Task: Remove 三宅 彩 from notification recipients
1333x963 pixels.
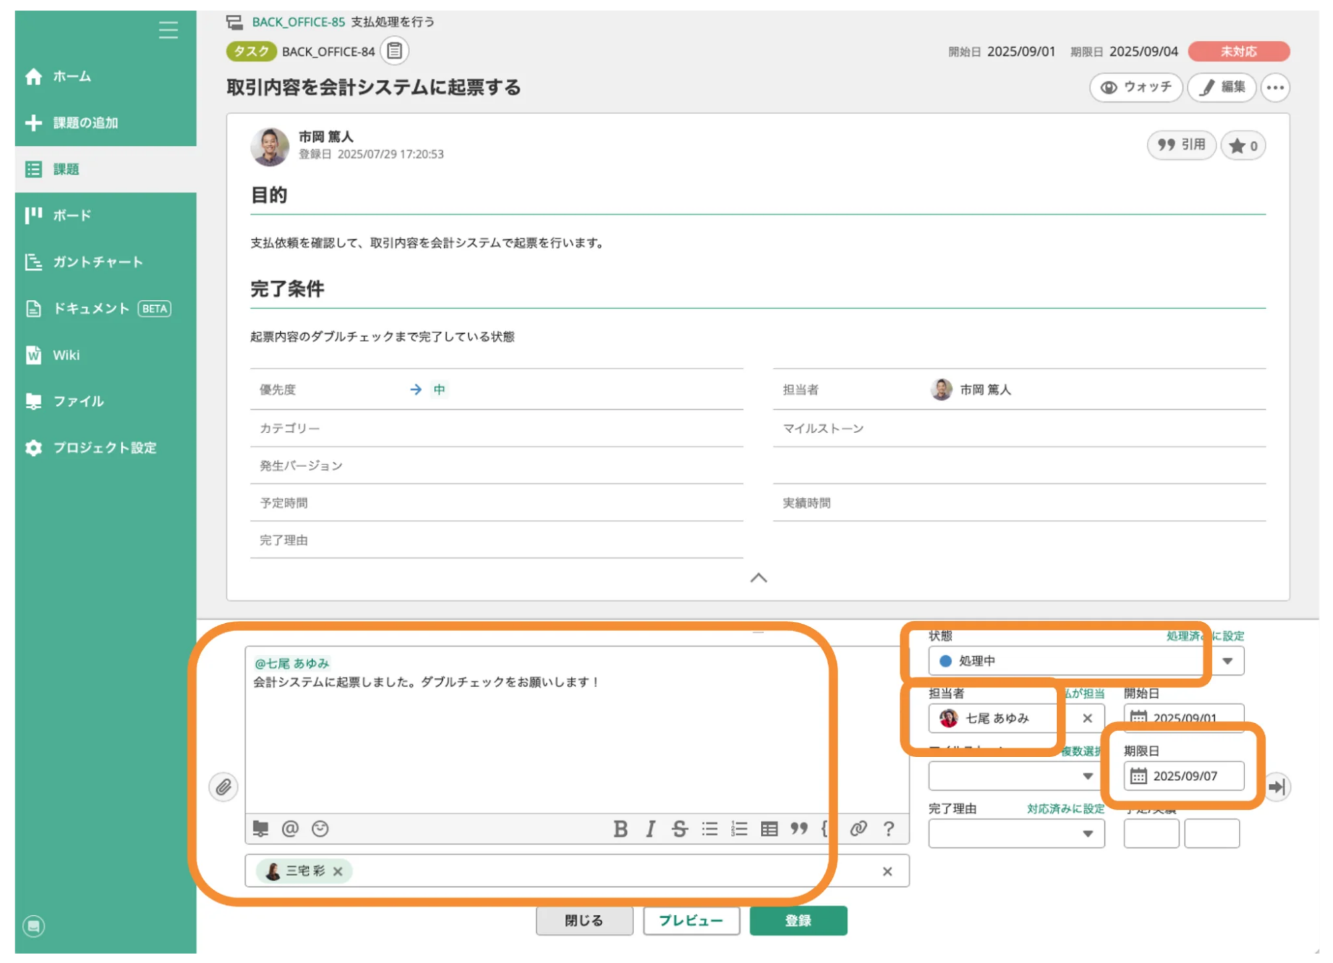Action: click(x=338, y=871)
